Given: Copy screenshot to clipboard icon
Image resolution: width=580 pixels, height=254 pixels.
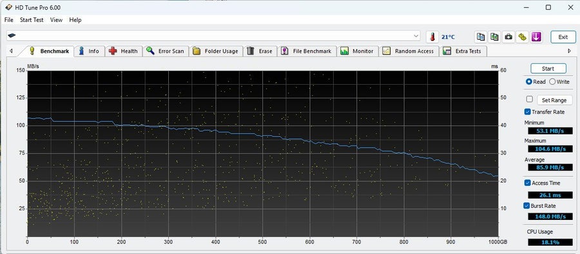Looking at the screenshot, I should click(x=494, y=37).
